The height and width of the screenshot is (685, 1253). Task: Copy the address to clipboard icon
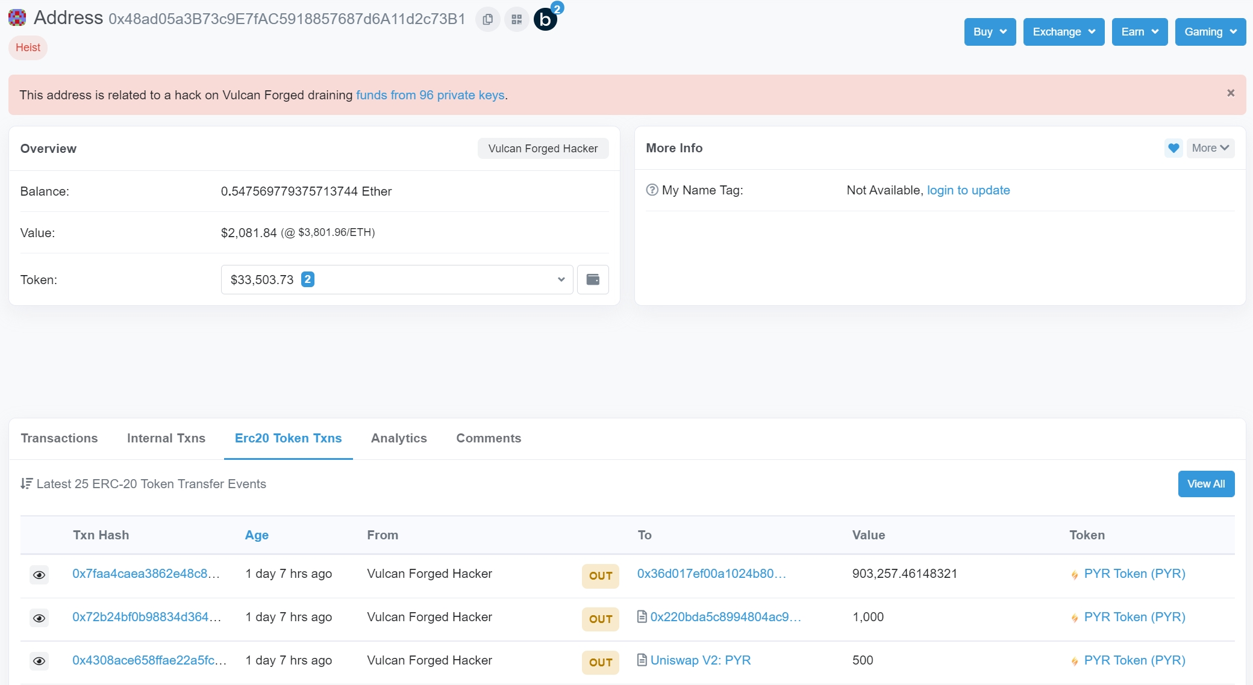[x=488, y=19]
